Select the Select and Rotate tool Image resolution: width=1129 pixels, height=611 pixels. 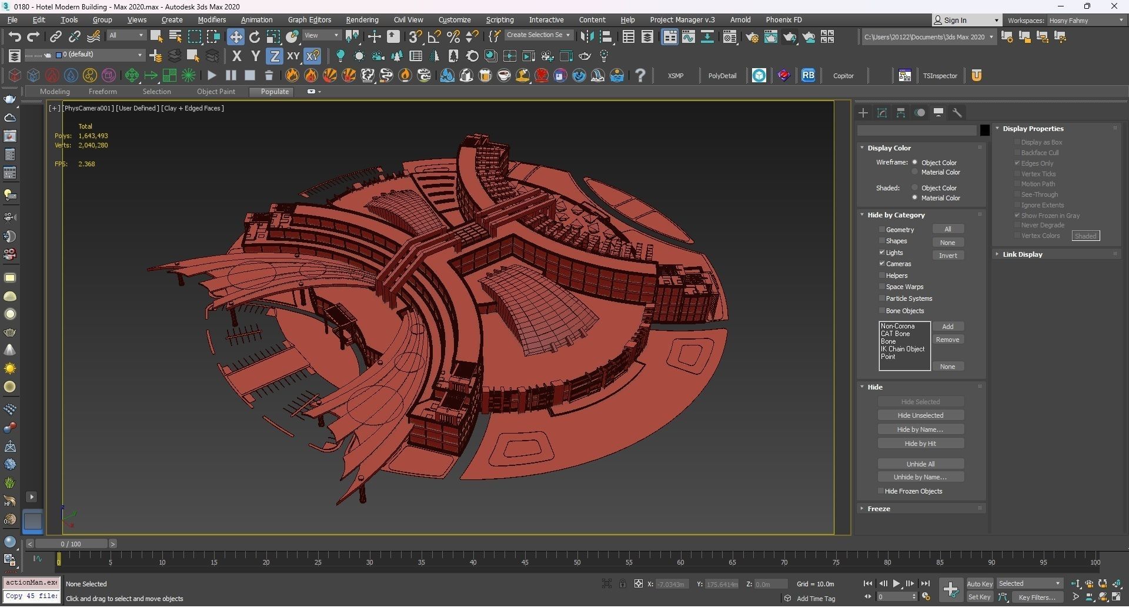click(255, 37)
